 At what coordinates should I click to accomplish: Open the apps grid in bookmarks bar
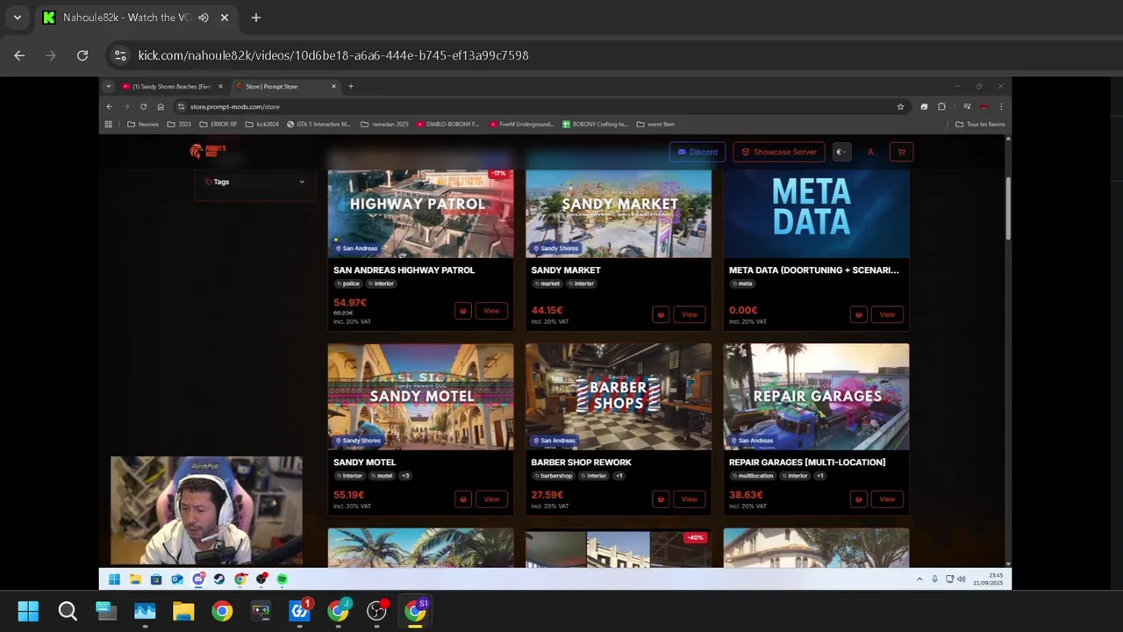pos(109,124)
